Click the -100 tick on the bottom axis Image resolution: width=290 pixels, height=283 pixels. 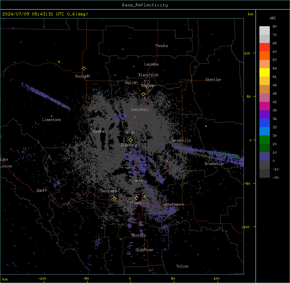click(42, 278)
